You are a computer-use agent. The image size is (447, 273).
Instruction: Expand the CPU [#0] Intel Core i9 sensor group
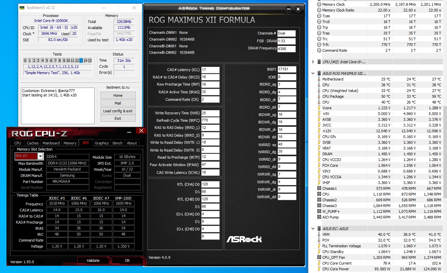pyautogui.click(x=313, y=62)
